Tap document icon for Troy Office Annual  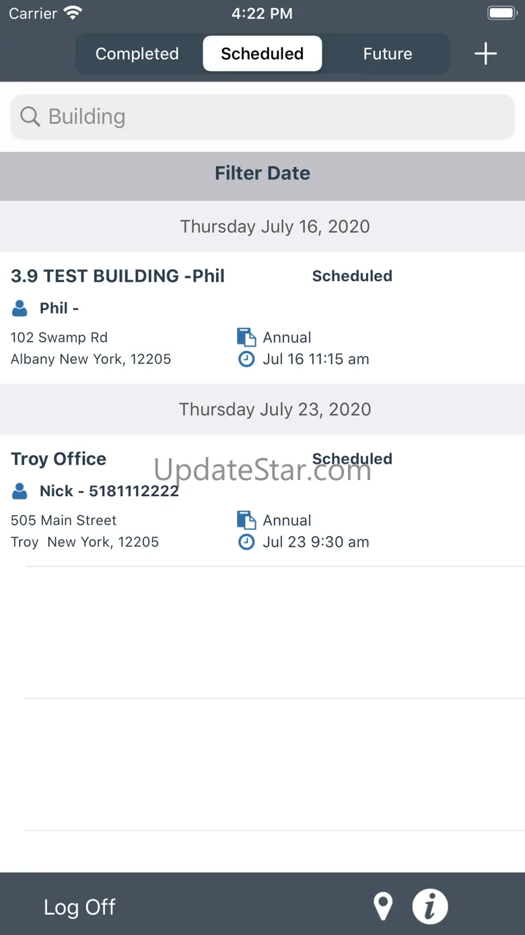pos(246,520)
